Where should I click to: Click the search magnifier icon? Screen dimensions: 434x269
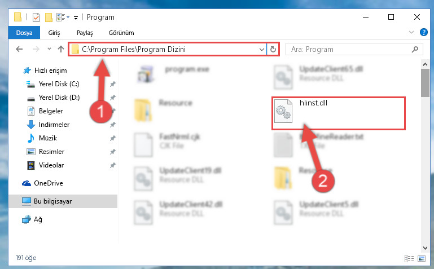click(x=415, y=50)
